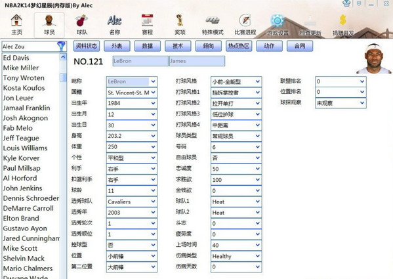The image size is (393, 279).
Task: Click the last name field James
Action: [x=197, y=61]
